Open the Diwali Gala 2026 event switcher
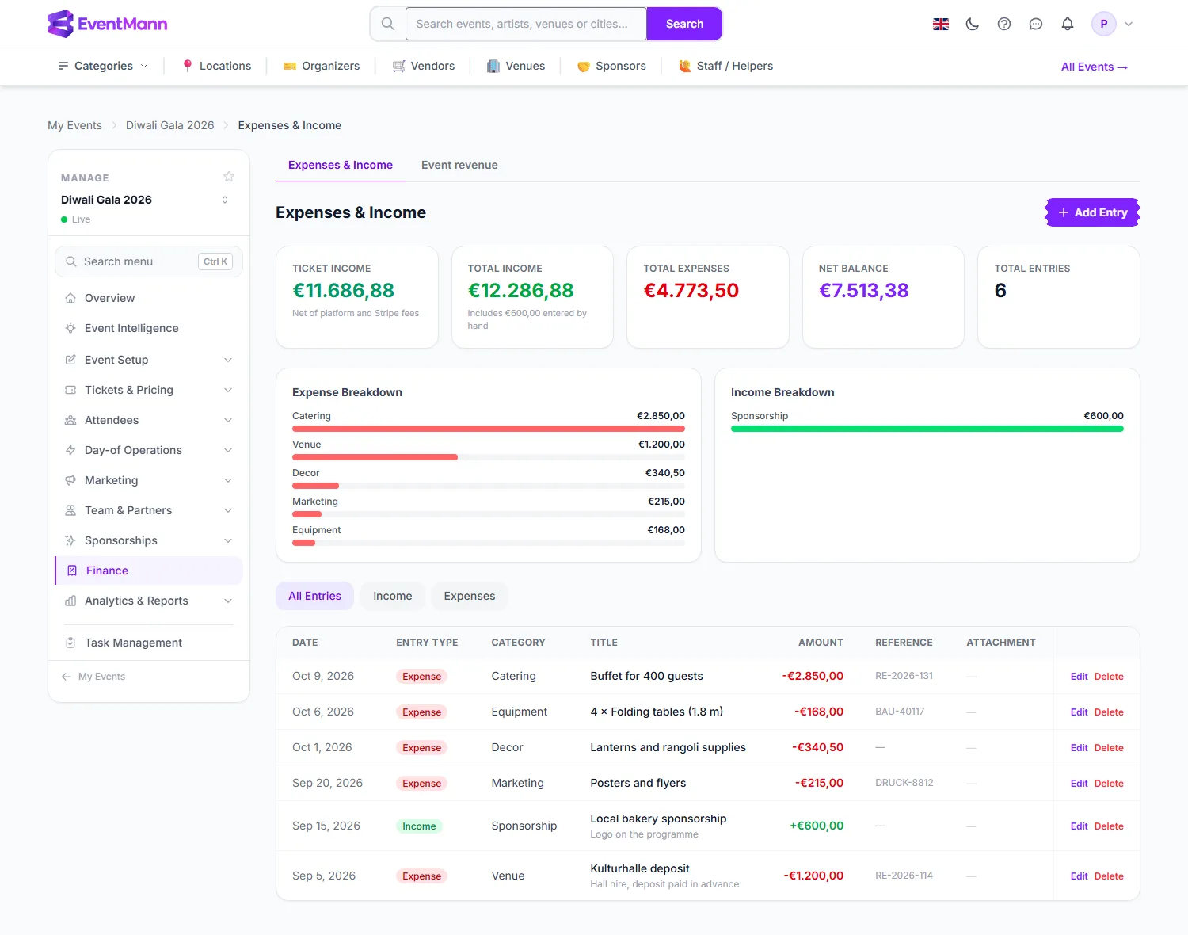The image size is (1188, 935). coord(148,200)
